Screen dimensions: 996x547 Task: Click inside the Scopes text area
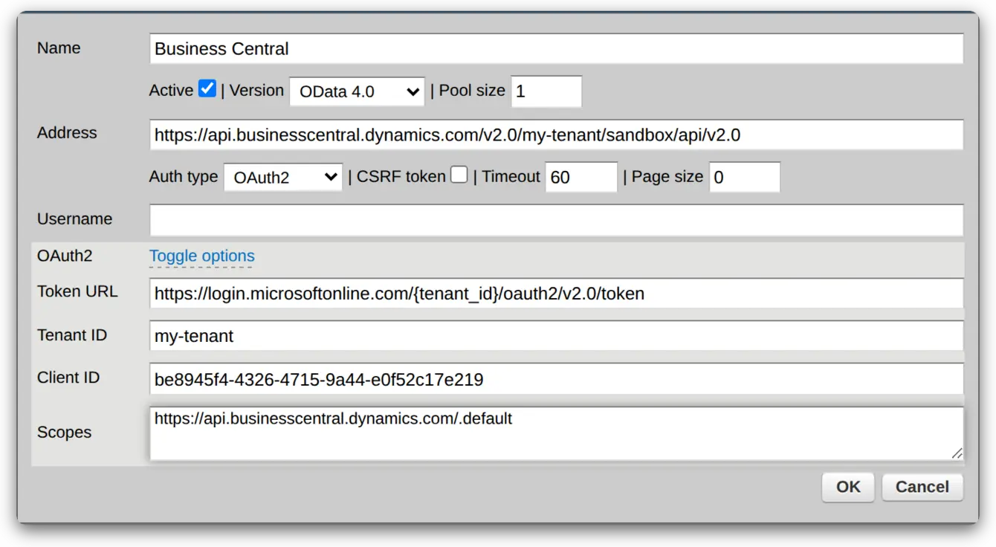(x=556, y=433)
